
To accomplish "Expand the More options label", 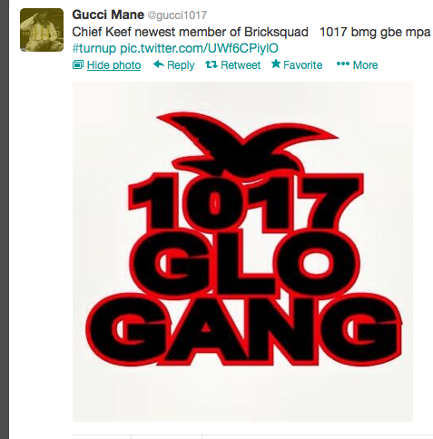I will click(365, 65).
